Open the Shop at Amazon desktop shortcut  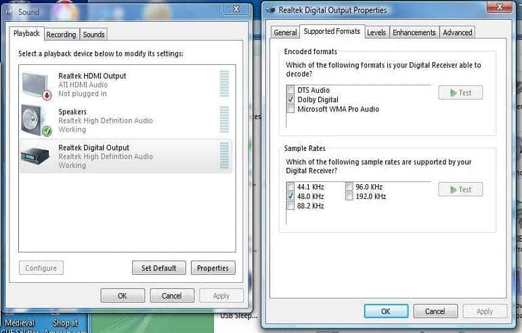tap(66, 324)
